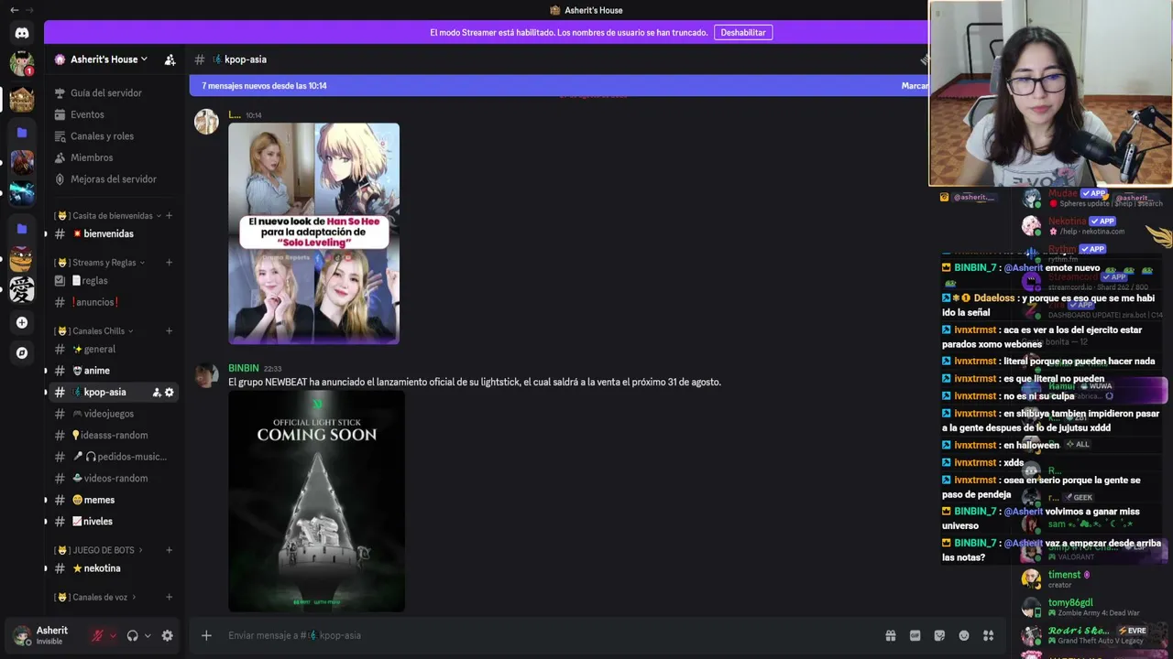Collapse JUEGO DE BOTS category

[99, 550]
